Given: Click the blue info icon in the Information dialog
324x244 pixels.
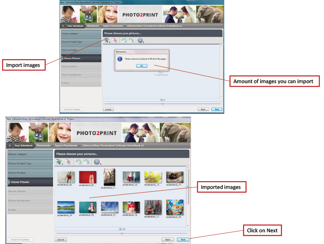Looking at the screenshot, I should click(119, 59).
